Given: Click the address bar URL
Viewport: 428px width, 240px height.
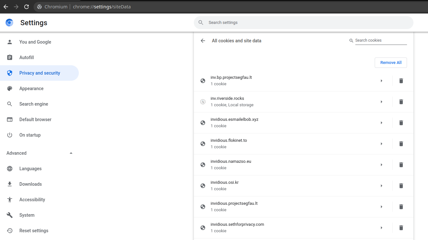Looking at the screenshot, I should pyautogui.click(x=102, y=6).
